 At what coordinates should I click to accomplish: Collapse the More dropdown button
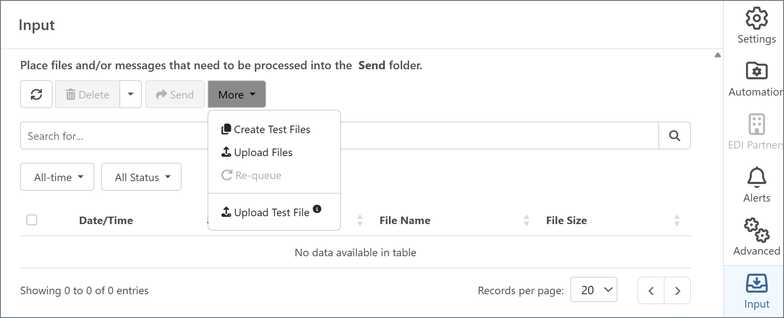[x=237, y=94]
